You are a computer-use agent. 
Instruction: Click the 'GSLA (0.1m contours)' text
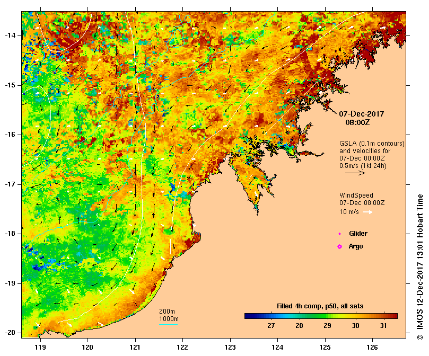[x=372, y=144]
